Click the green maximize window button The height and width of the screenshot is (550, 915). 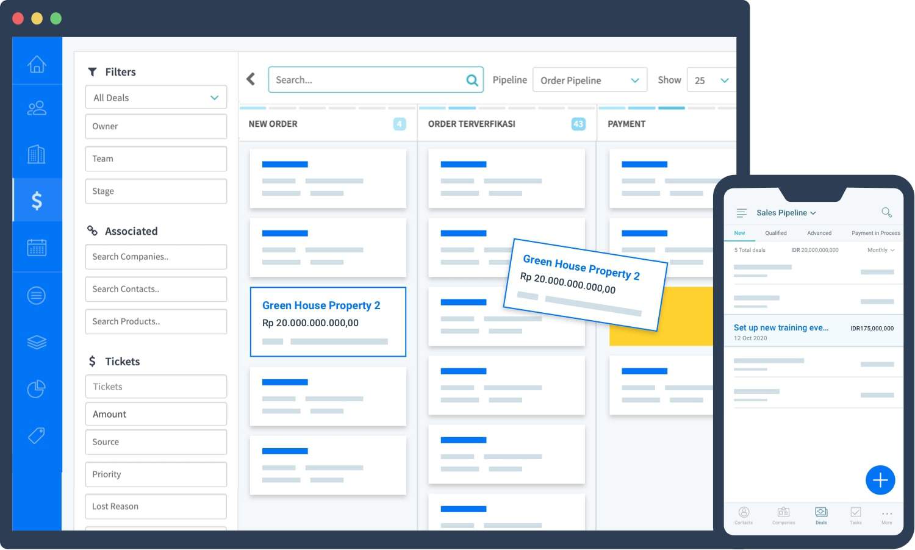(56, 18)
